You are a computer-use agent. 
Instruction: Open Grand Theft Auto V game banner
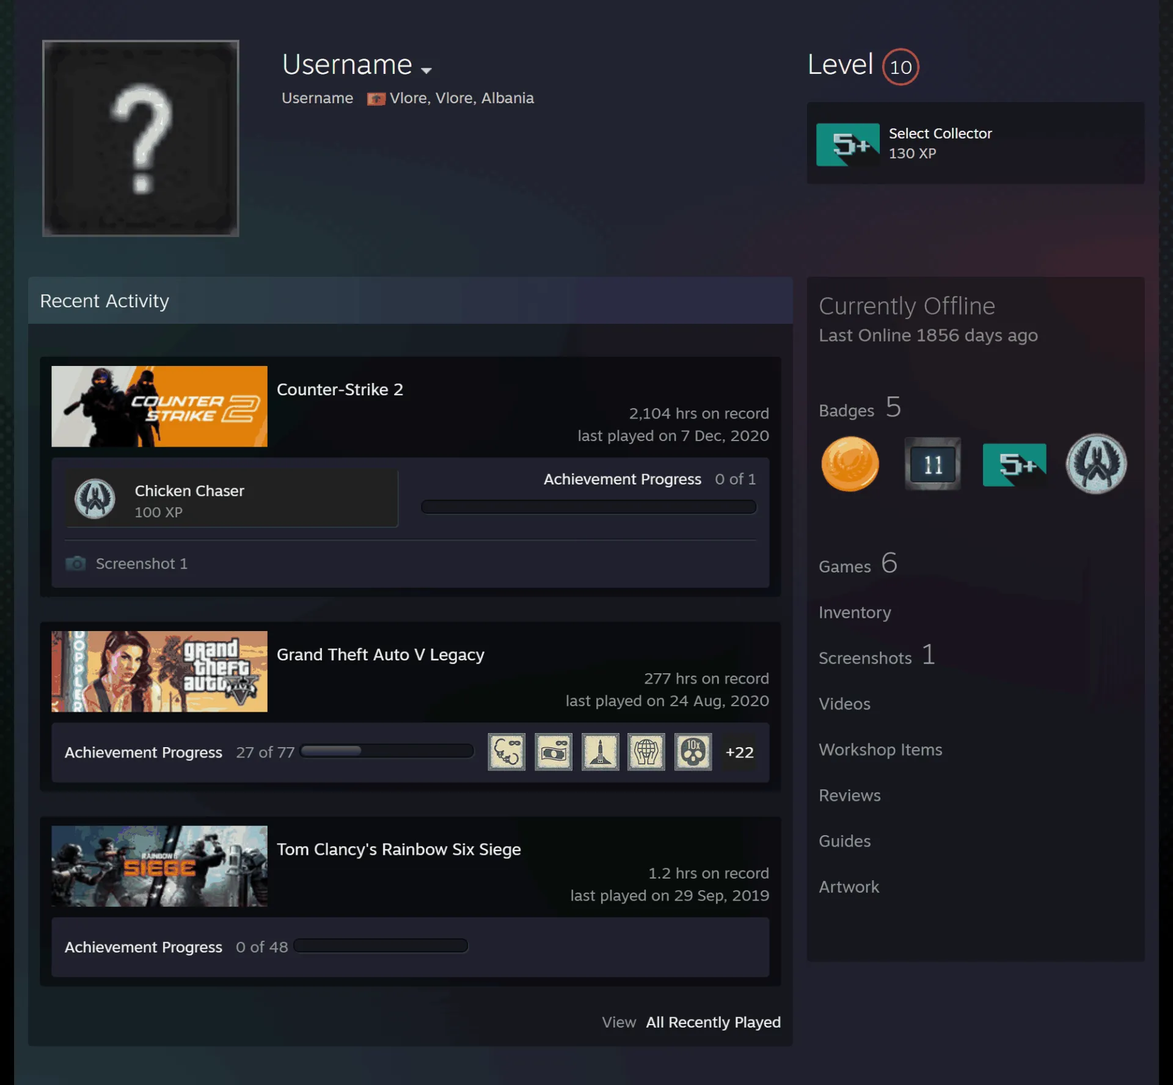pos(159,671)
